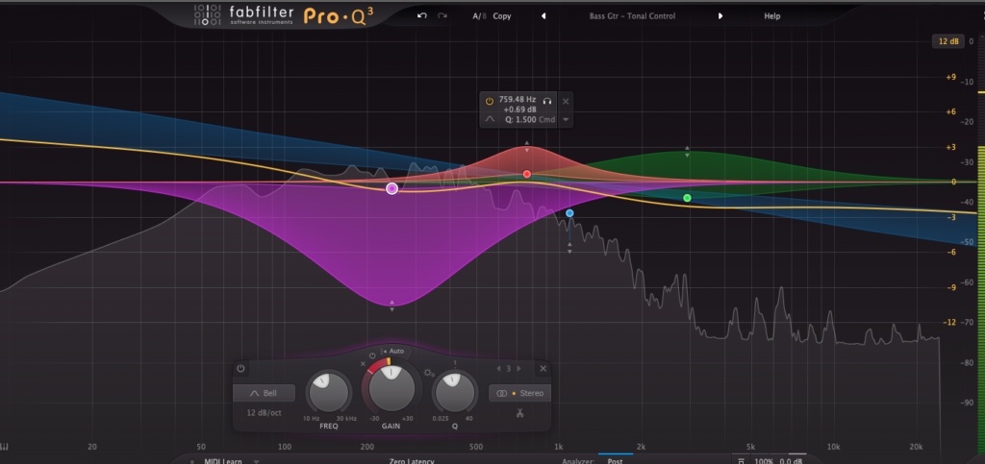Click the Redo arrow in top bar

442,16
